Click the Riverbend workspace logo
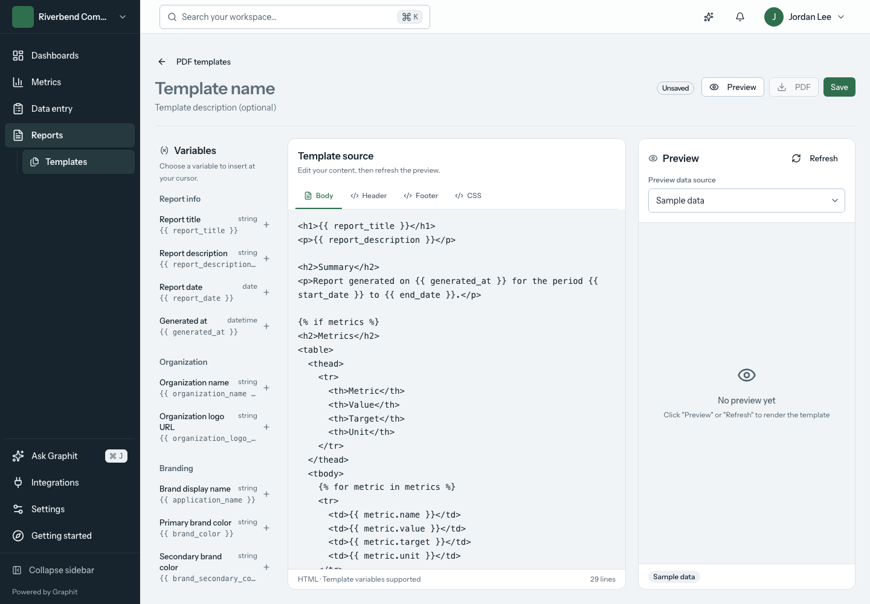The width and height of the screenshot is (870, 604). pos(23,17)
